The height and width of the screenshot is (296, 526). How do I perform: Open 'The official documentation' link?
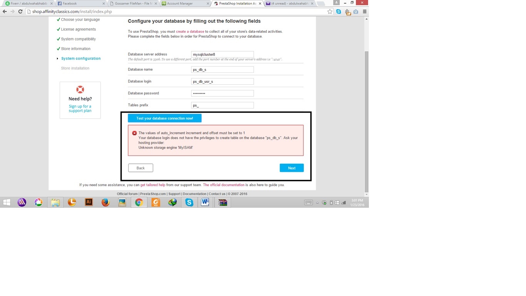point(224,185)
